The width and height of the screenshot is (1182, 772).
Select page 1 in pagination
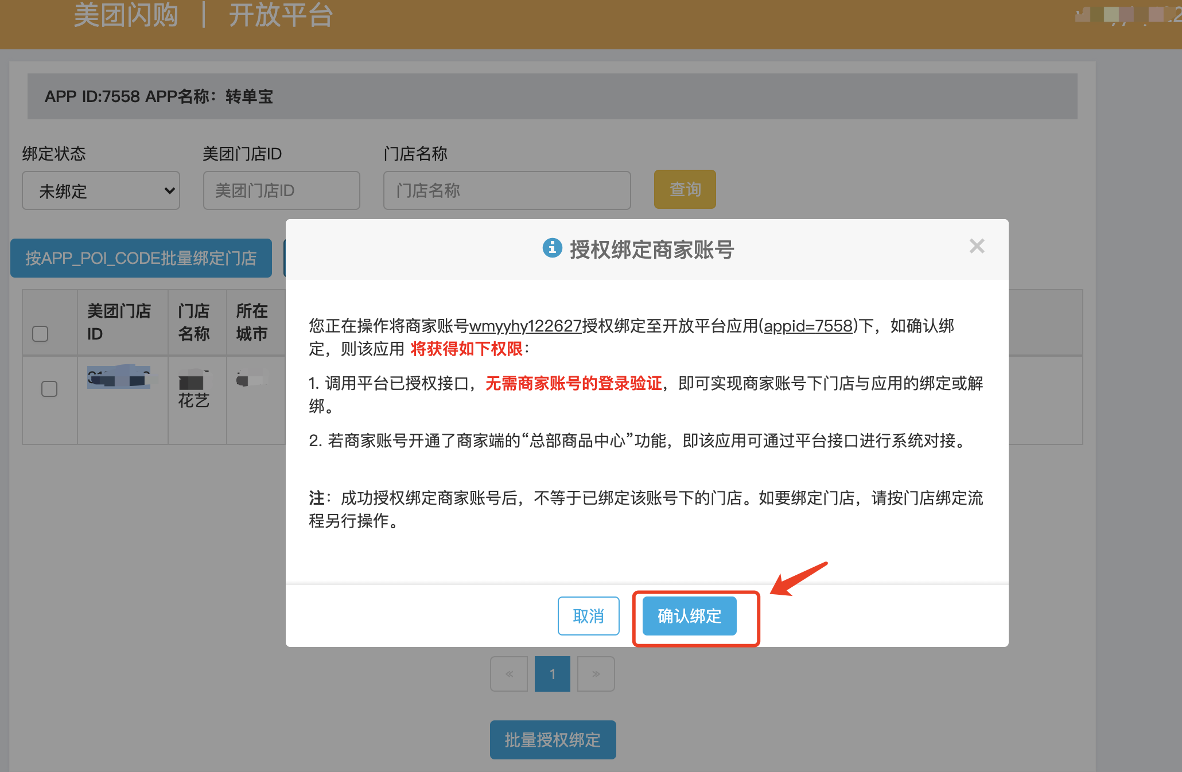point(552,674)
